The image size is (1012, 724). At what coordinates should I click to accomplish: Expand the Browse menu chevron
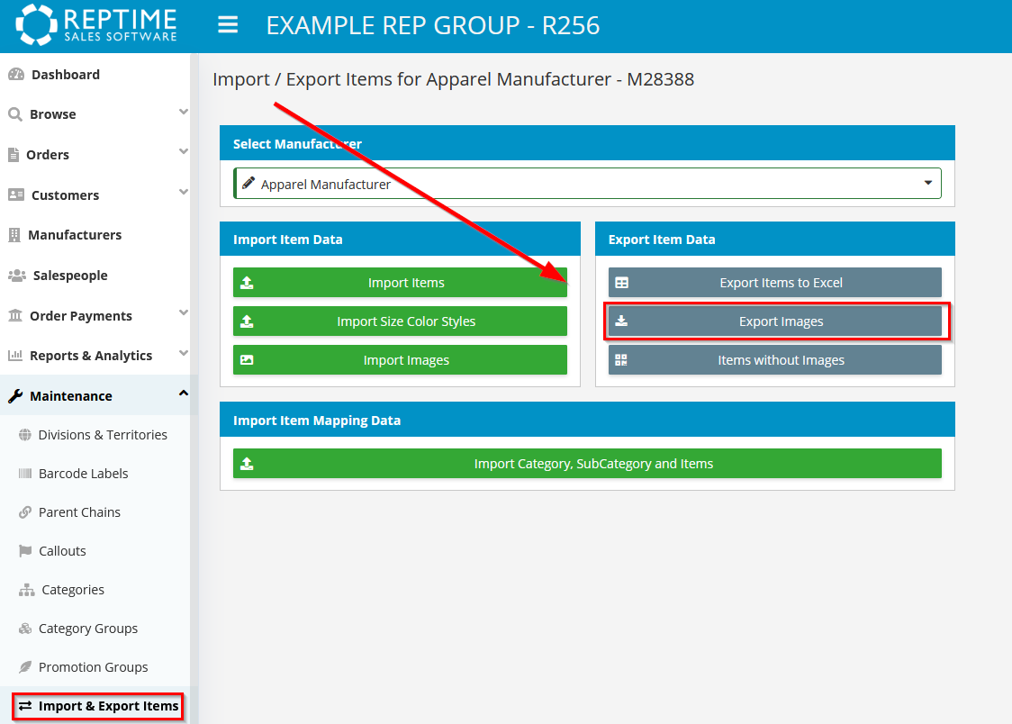[x=184, y=113]
